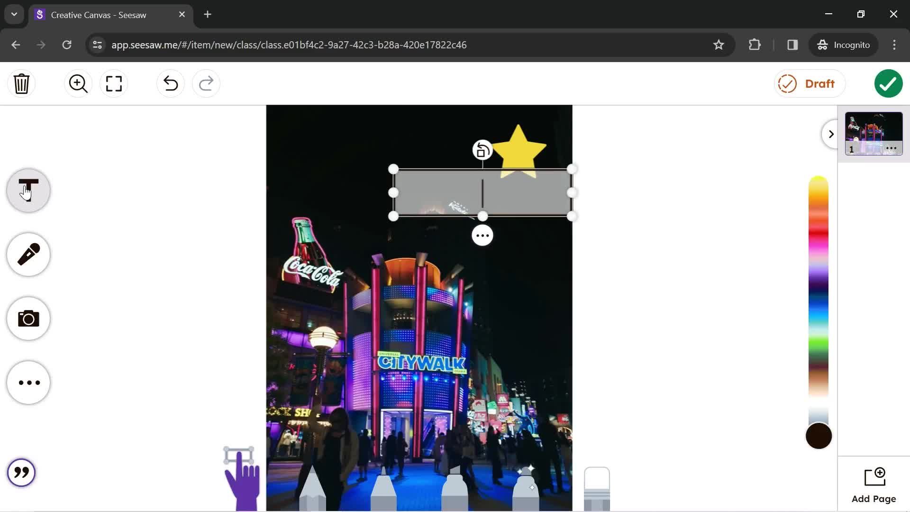Click the rotate handle above text box
This screenshot has height=512, width=910.
click(482, 150)
